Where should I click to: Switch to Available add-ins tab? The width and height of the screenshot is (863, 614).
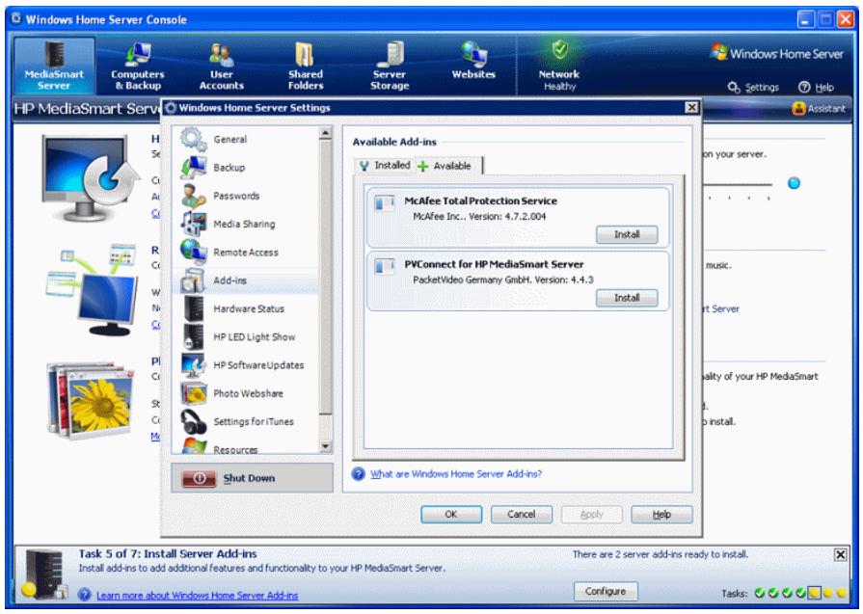[447, 166]
